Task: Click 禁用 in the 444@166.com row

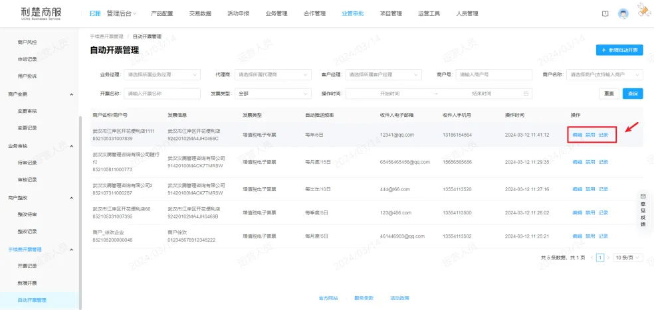Action: point(590,189)
